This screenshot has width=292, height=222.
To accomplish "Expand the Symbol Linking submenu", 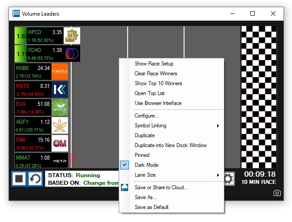I will pyautogui.click(x=150, y=126).
